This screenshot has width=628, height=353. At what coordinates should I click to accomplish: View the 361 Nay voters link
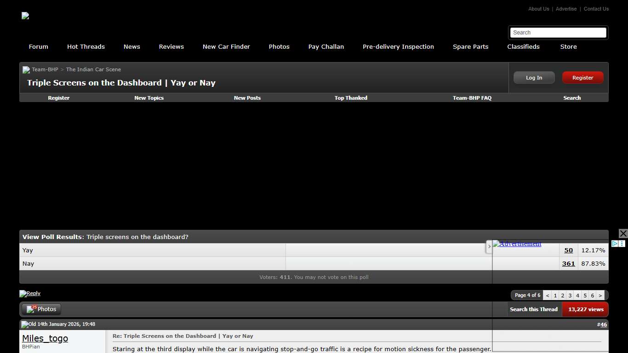568,263
